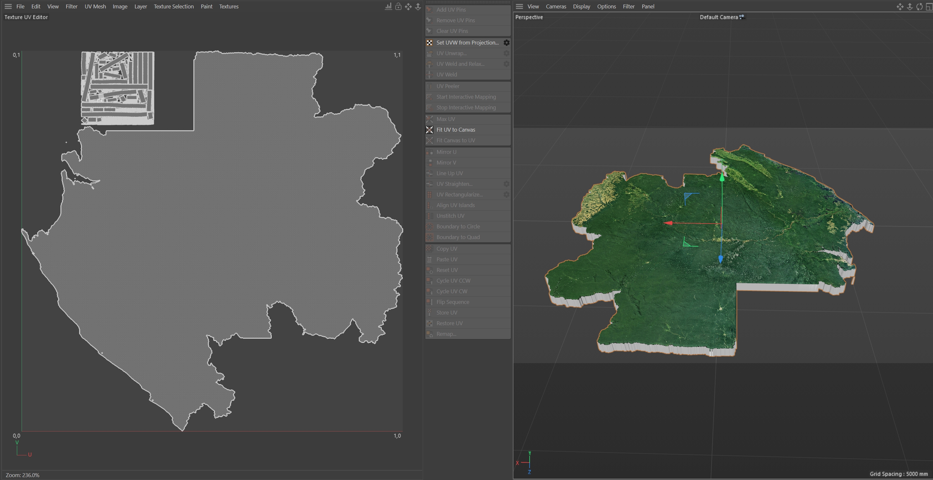The width and height of the screenshot is (933, 480).
Task: Click the UV editor zoom arrow icon
Action: [418, 6]
